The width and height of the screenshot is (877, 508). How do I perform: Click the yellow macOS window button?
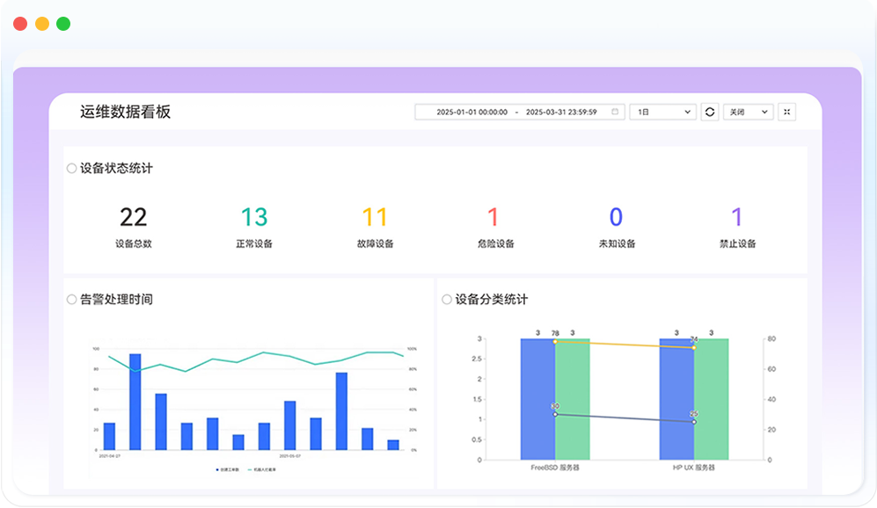42,24
